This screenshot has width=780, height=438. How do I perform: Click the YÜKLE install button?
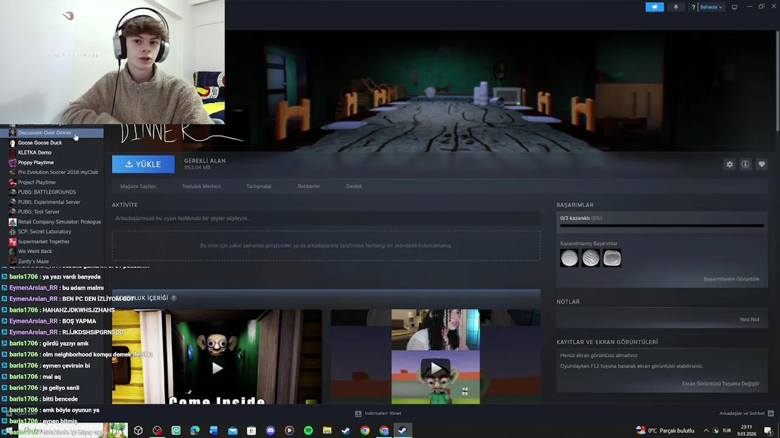pos(143,164)
